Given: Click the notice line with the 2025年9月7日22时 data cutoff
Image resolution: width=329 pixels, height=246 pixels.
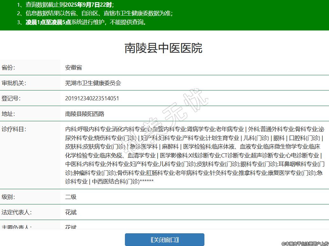Looking at the screenshot, I should pos(65,5).
